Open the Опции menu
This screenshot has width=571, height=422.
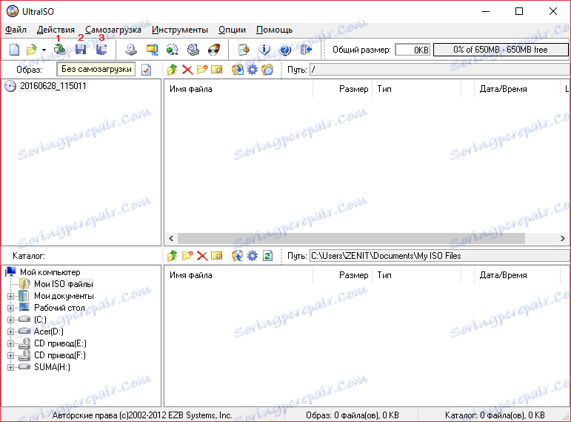pos(232,30)
